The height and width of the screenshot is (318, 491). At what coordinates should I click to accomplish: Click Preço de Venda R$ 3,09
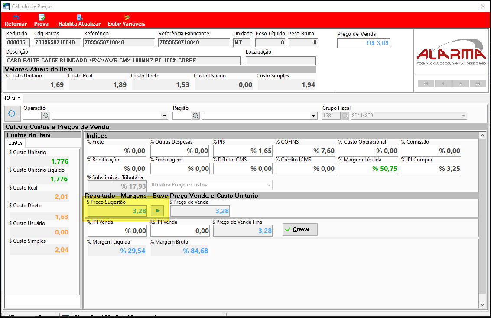pos(364,43)
